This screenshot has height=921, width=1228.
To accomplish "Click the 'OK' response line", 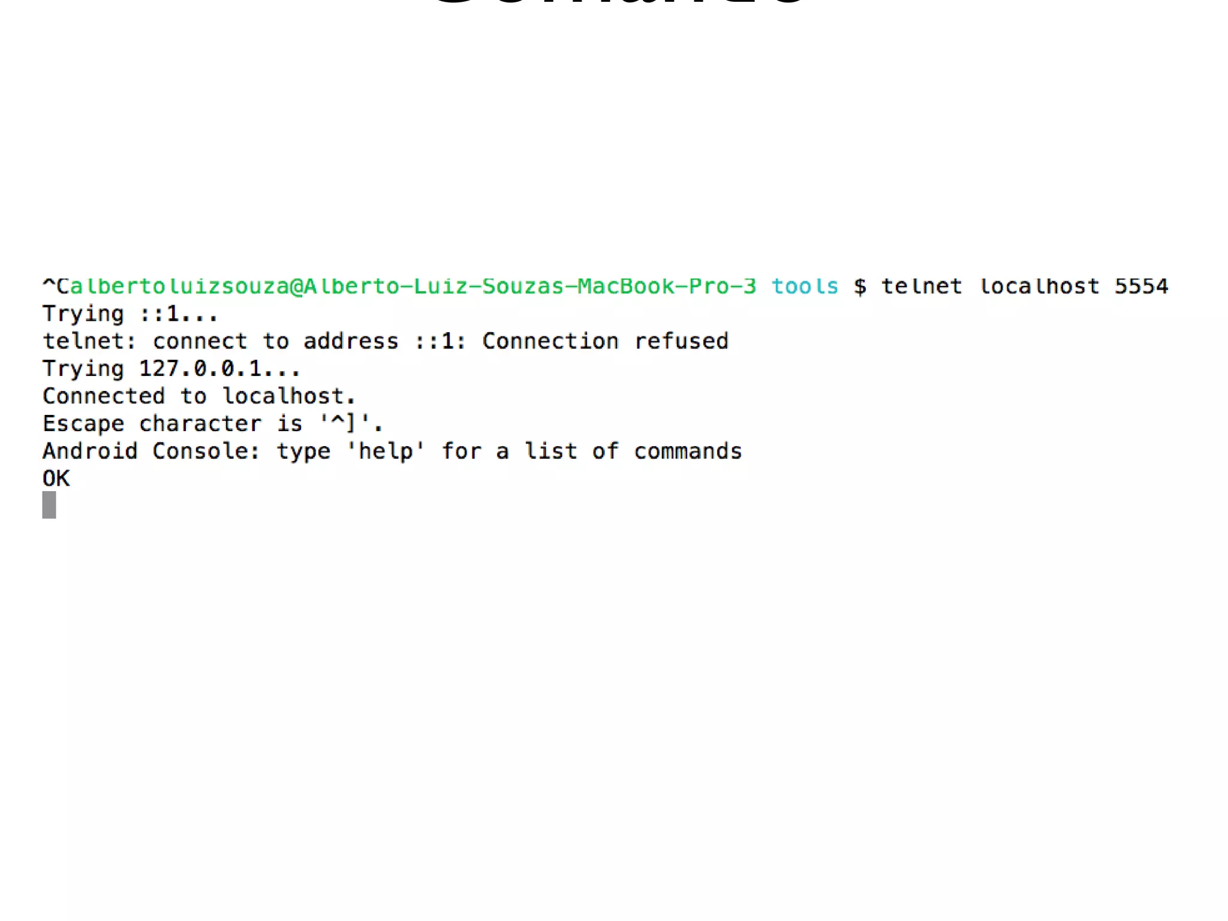I will (56, 478).
